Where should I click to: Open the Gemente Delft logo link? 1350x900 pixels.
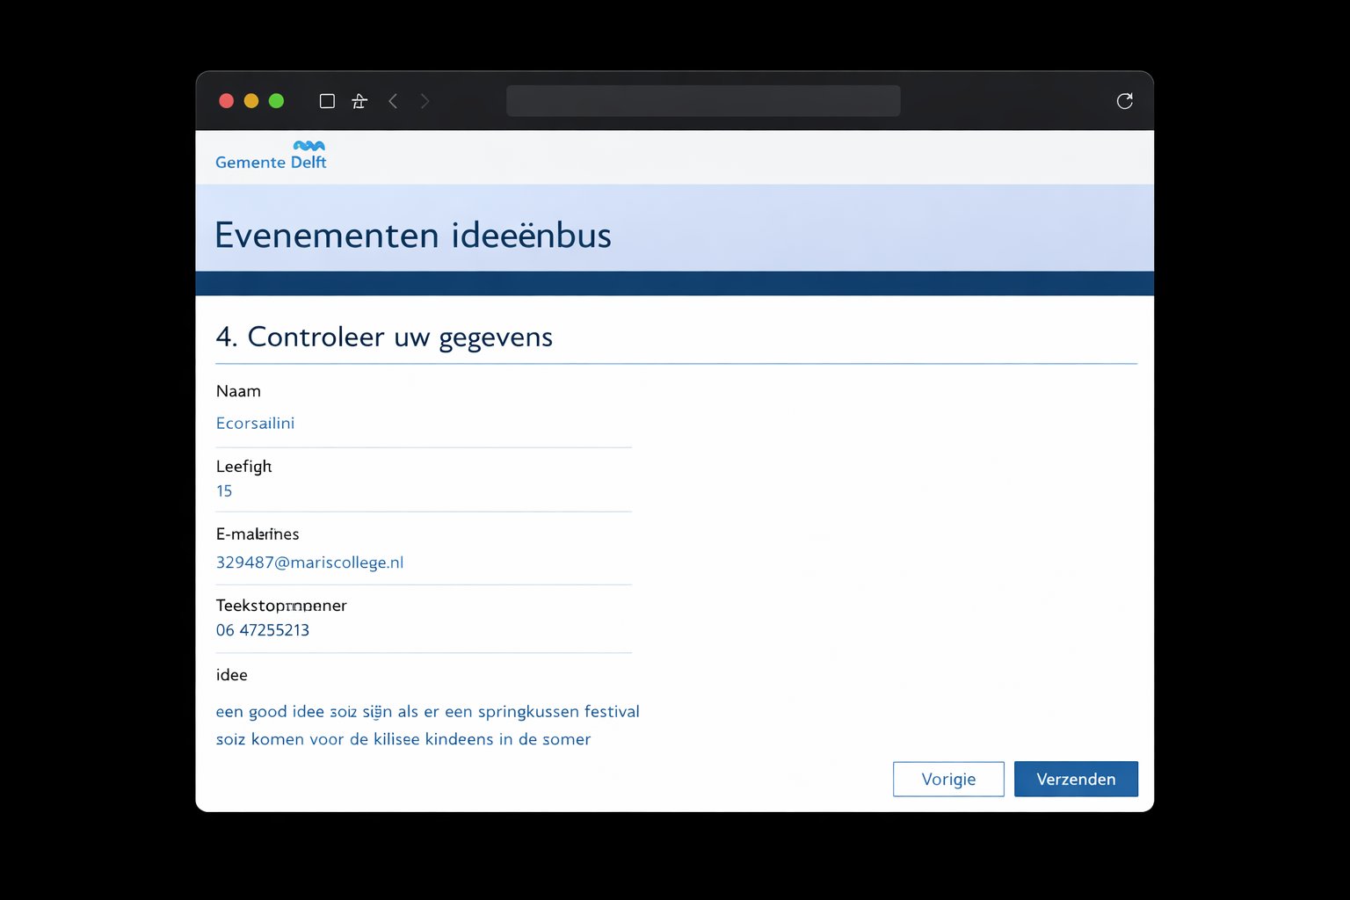coord(271,156)
